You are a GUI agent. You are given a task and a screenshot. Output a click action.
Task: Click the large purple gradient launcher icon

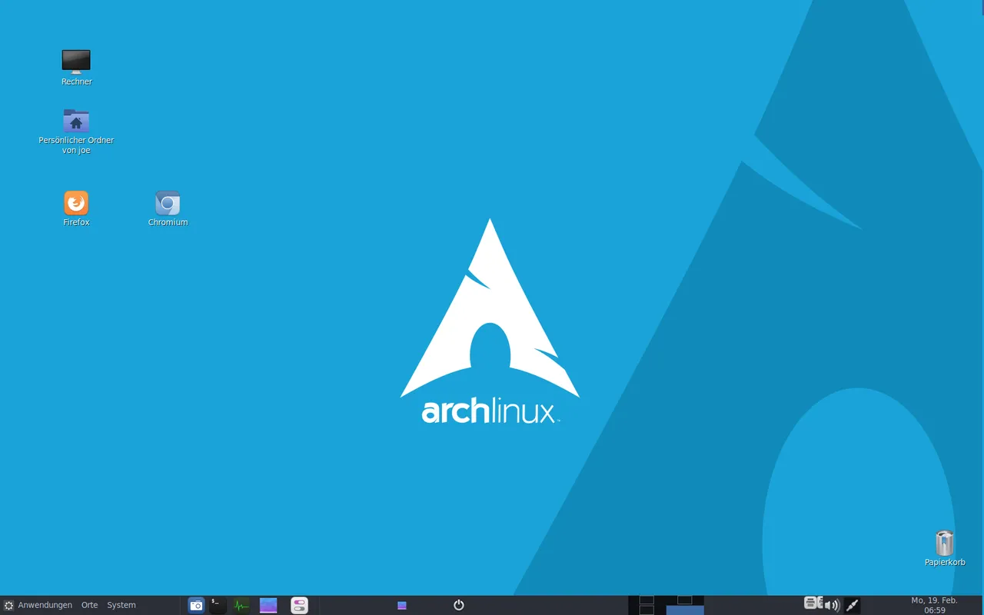[x=268, y=605]
